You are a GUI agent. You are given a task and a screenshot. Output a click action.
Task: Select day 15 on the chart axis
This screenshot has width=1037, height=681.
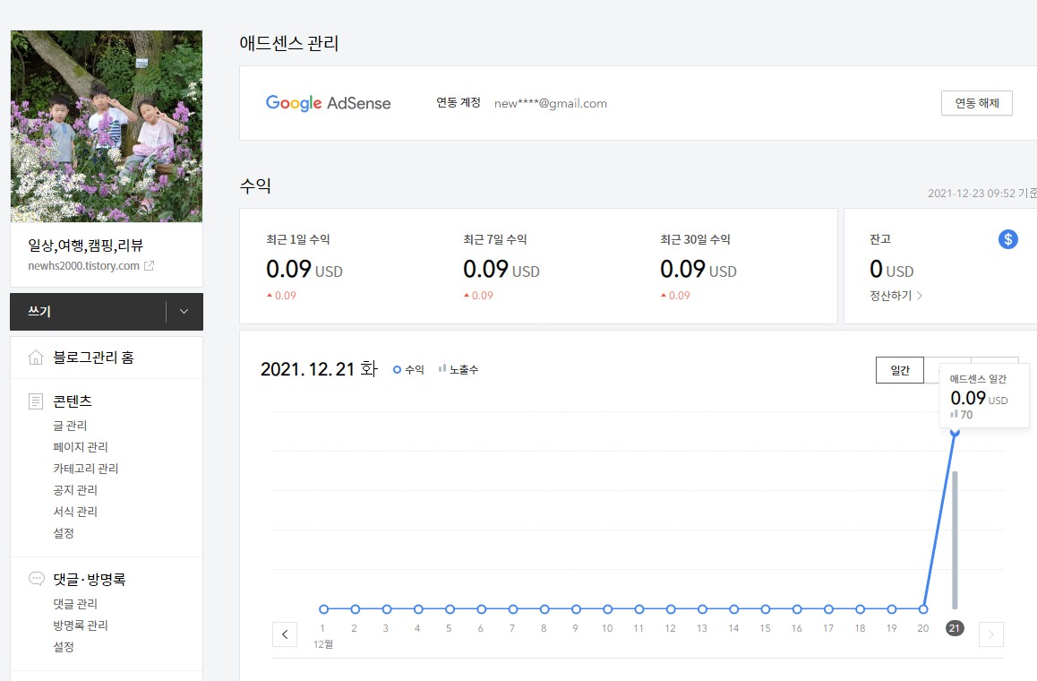[x=765, y=628]
